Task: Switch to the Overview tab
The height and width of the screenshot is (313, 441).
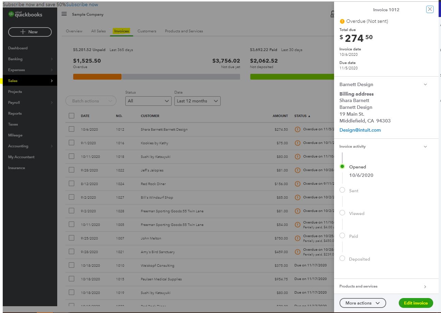Action: tap(74, 31)
